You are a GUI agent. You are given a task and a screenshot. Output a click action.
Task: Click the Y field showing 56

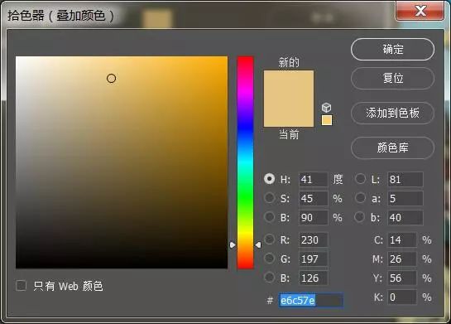(x=402, y=278)
